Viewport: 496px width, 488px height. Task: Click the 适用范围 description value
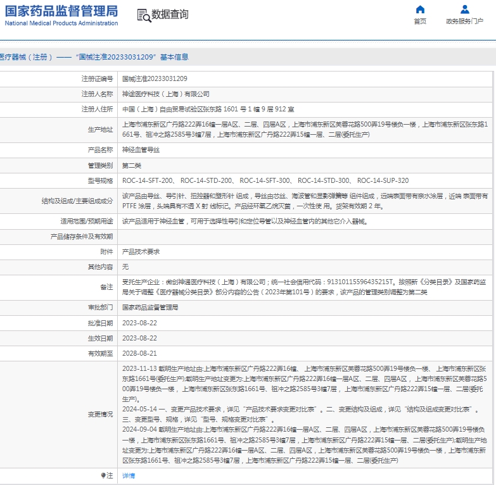point(245,222)
